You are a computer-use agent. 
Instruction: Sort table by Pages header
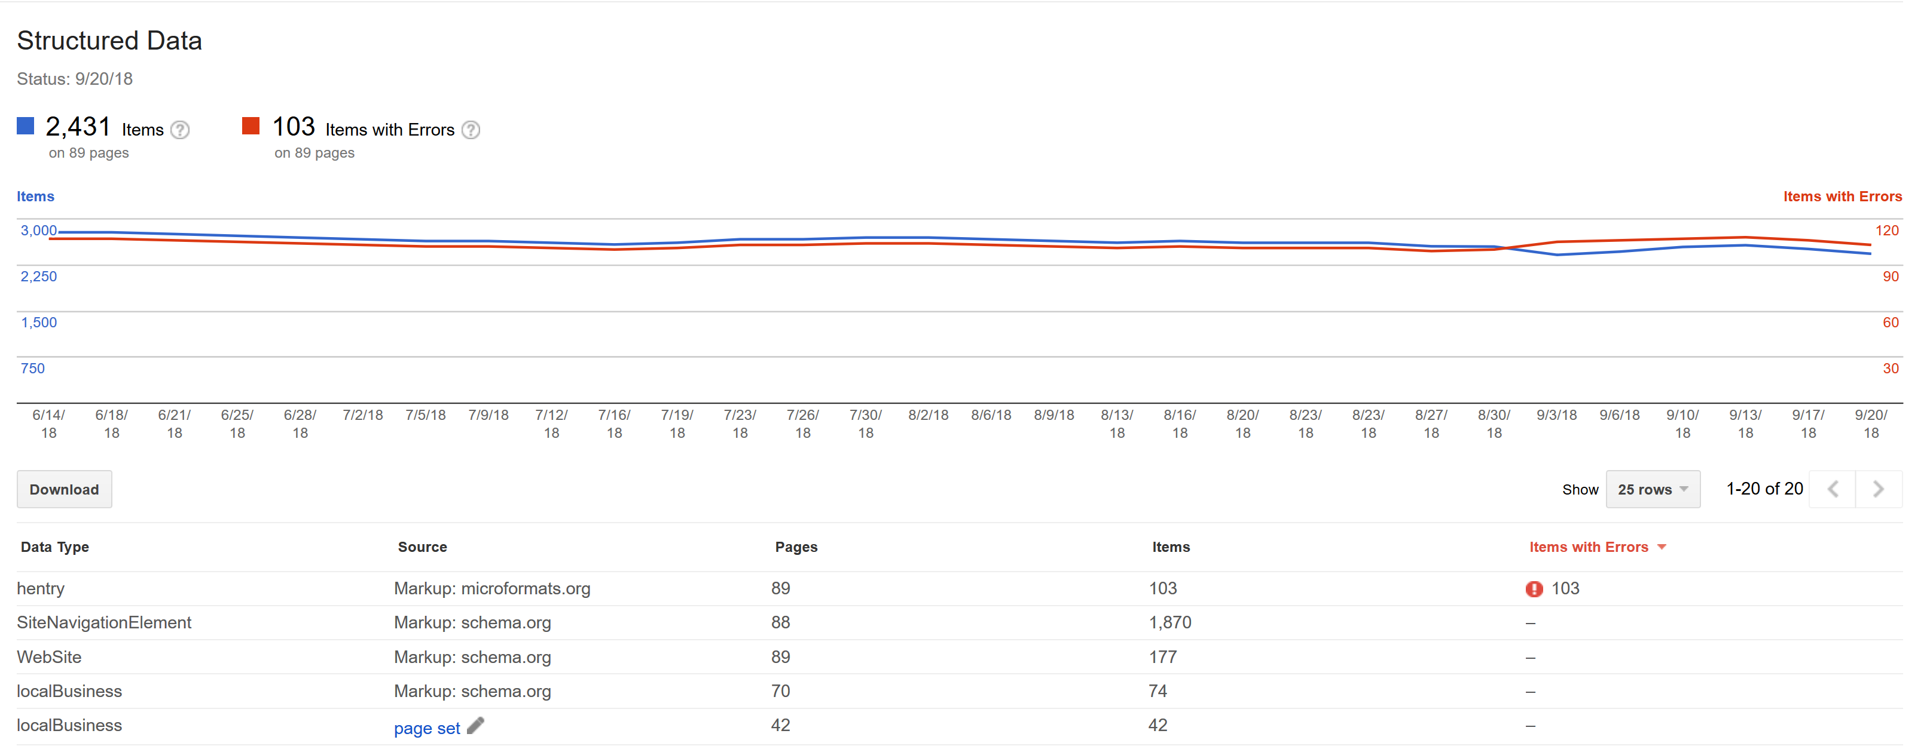click(796, 547)
